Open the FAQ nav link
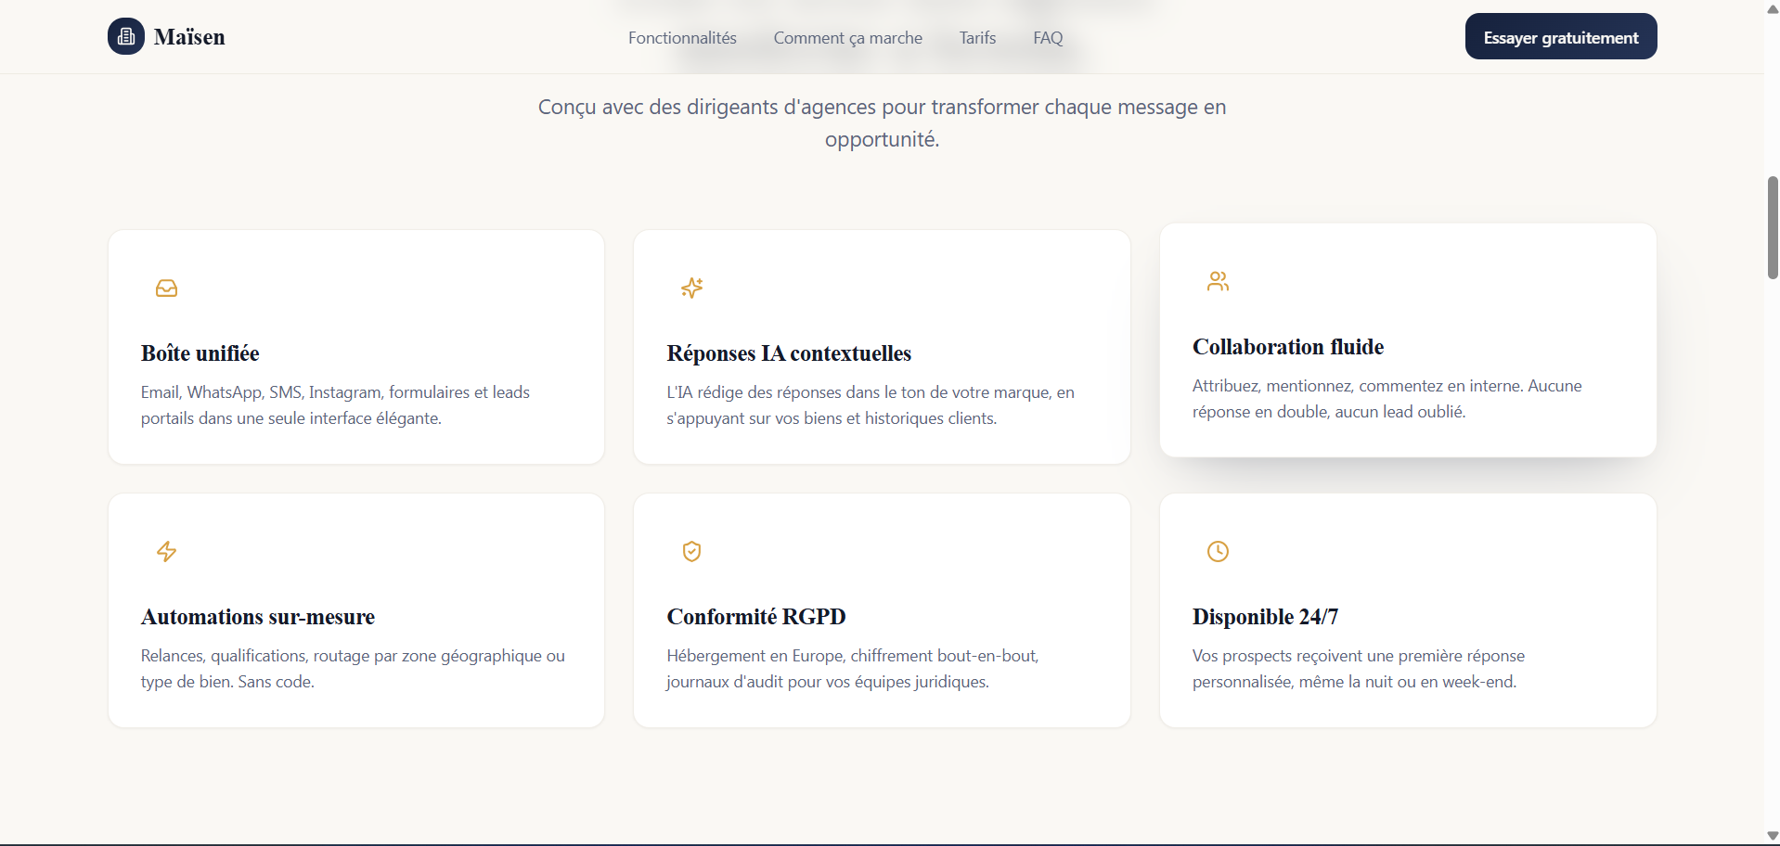The height and width of the screenshot is (846, 1780). click(1048, 38)
